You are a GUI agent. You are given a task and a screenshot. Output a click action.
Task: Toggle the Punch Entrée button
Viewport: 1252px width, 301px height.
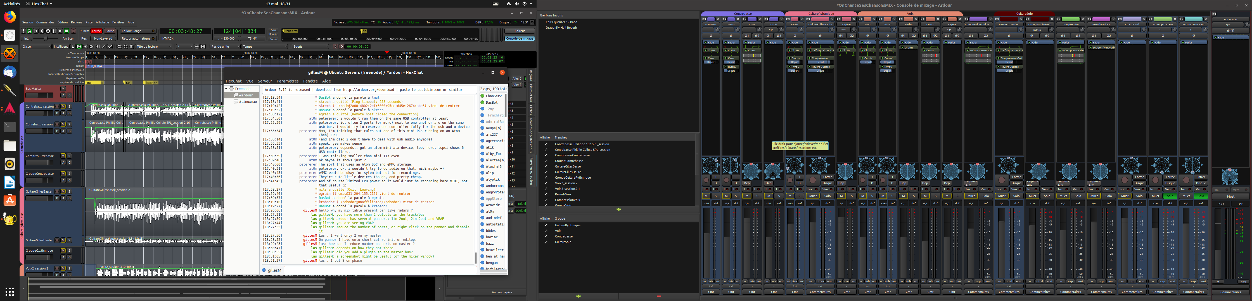(96, 31)
